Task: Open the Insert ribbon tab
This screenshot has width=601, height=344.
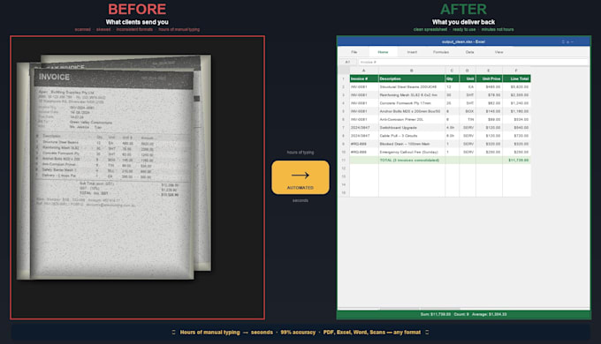Action: (x=412, y=52)
